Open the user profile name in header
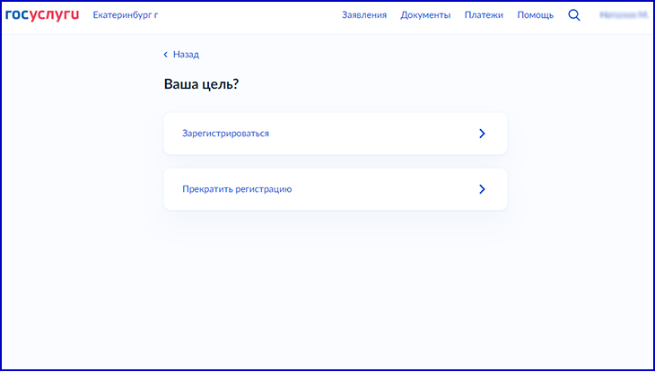This screenshot has height=372, width=655. click(x=624, y=15)
